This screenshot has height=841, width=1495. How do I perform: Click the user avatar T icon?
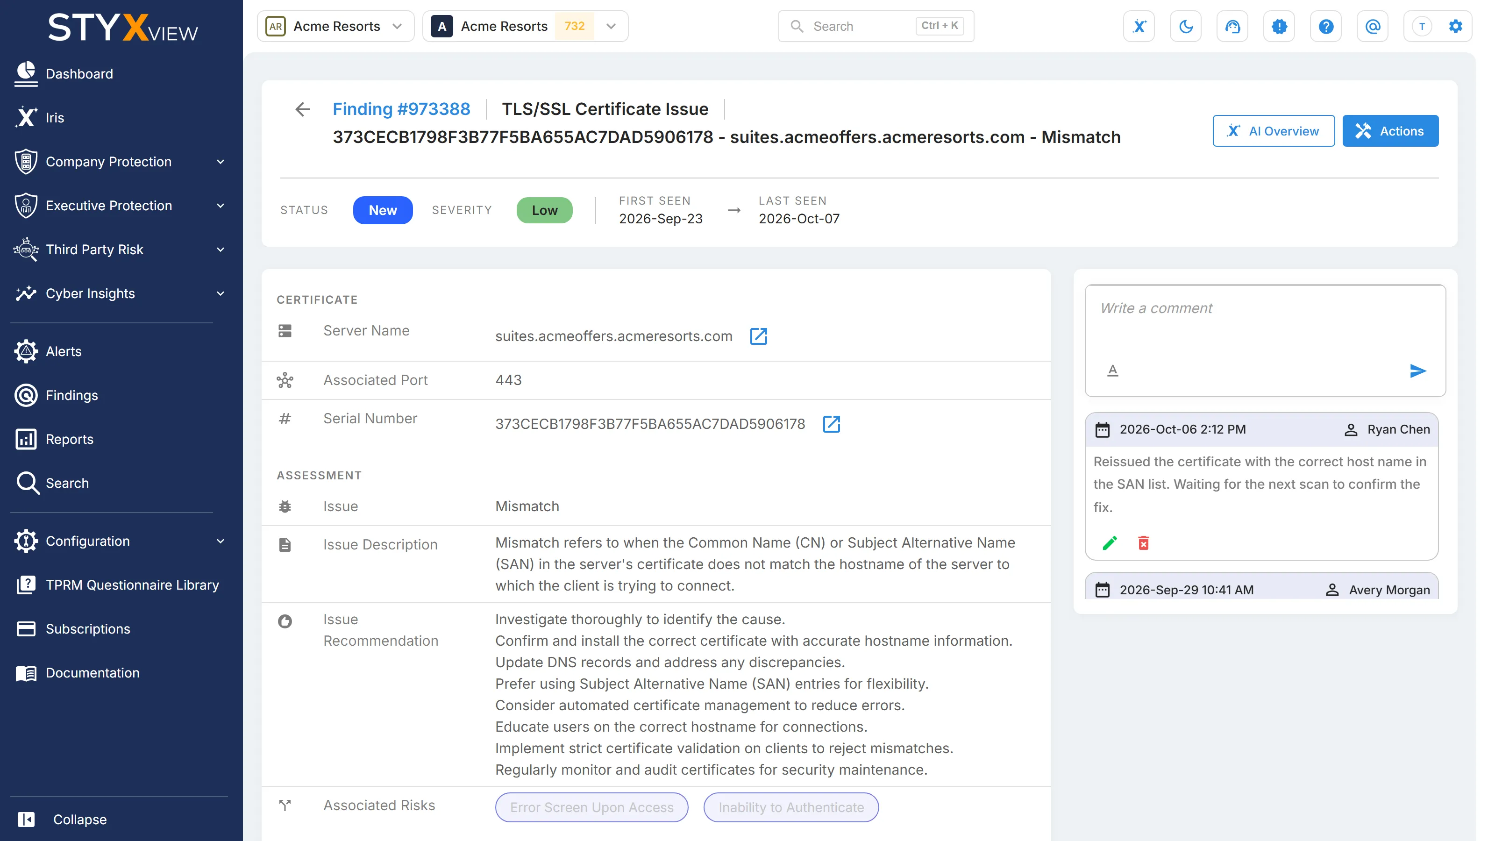(x=1421, y=26)
